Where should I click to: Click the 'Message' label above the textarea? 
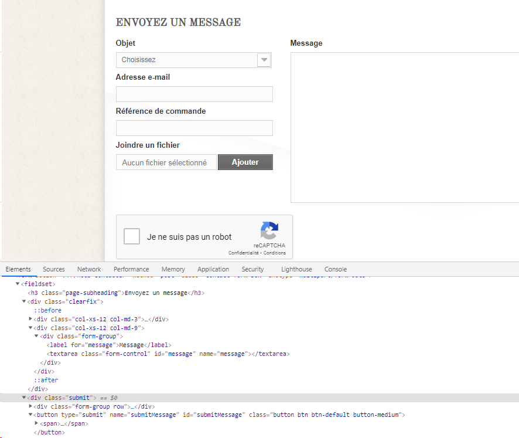(306, 43)
